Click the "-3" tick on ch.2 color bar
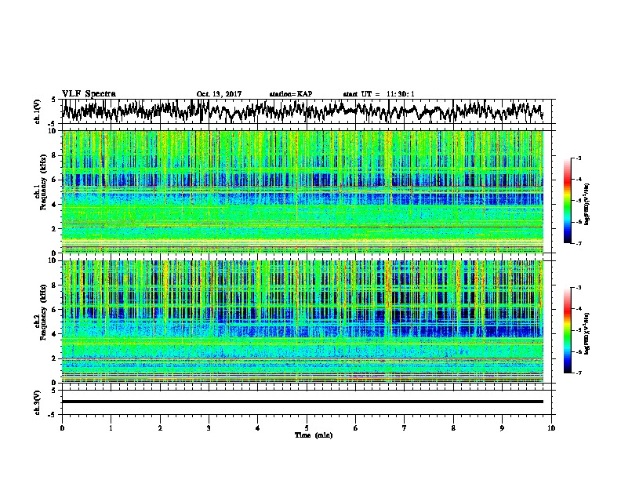Viewport: 621px width, 480px height. pos(579,288)
